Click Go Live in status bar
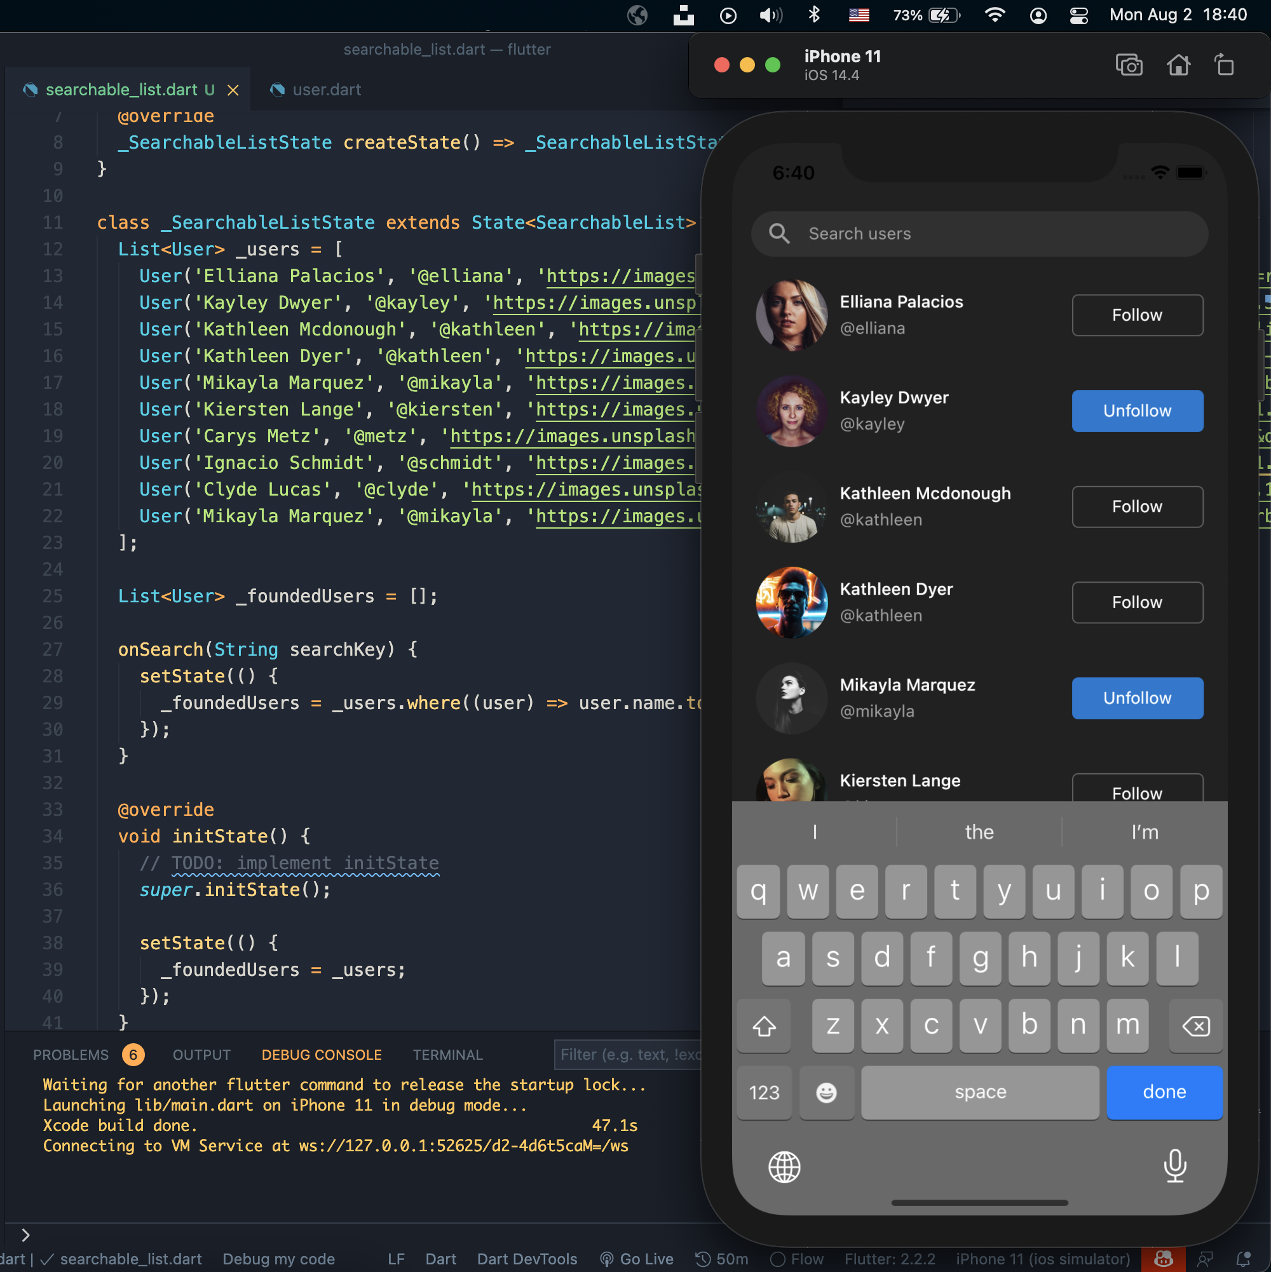 [x=637, y=1259]
